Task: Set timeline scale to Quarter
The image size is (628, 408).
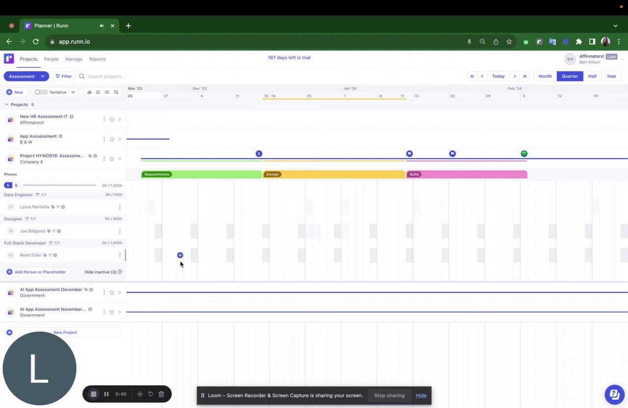Action: (x=570, y=76)
